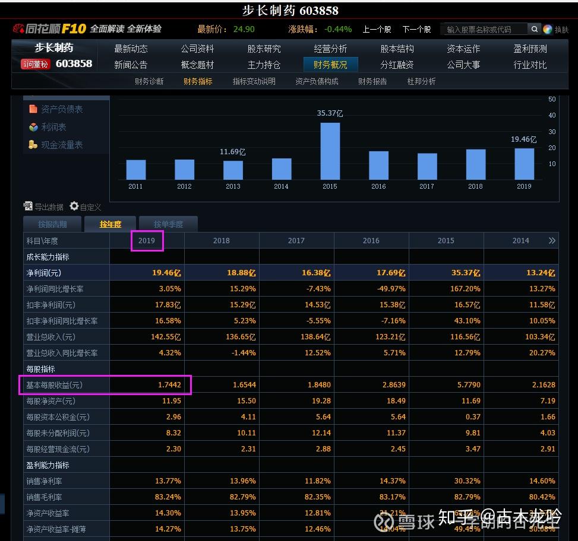578x541 pixels.
Task: Click the 1.7442 earnings per share cell
Action: (169, 385)
